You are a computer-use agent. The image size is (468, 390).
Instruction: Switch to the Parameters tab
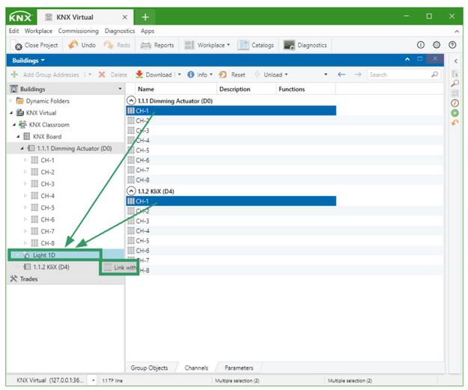[238, 368]
